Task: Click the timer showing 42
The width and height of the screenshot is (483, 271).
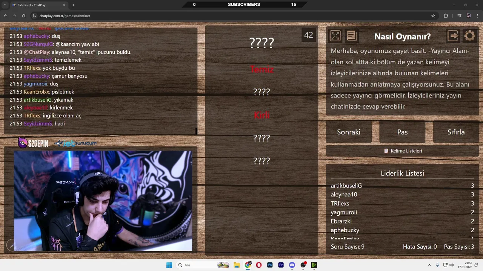Action: coord(309,35)
